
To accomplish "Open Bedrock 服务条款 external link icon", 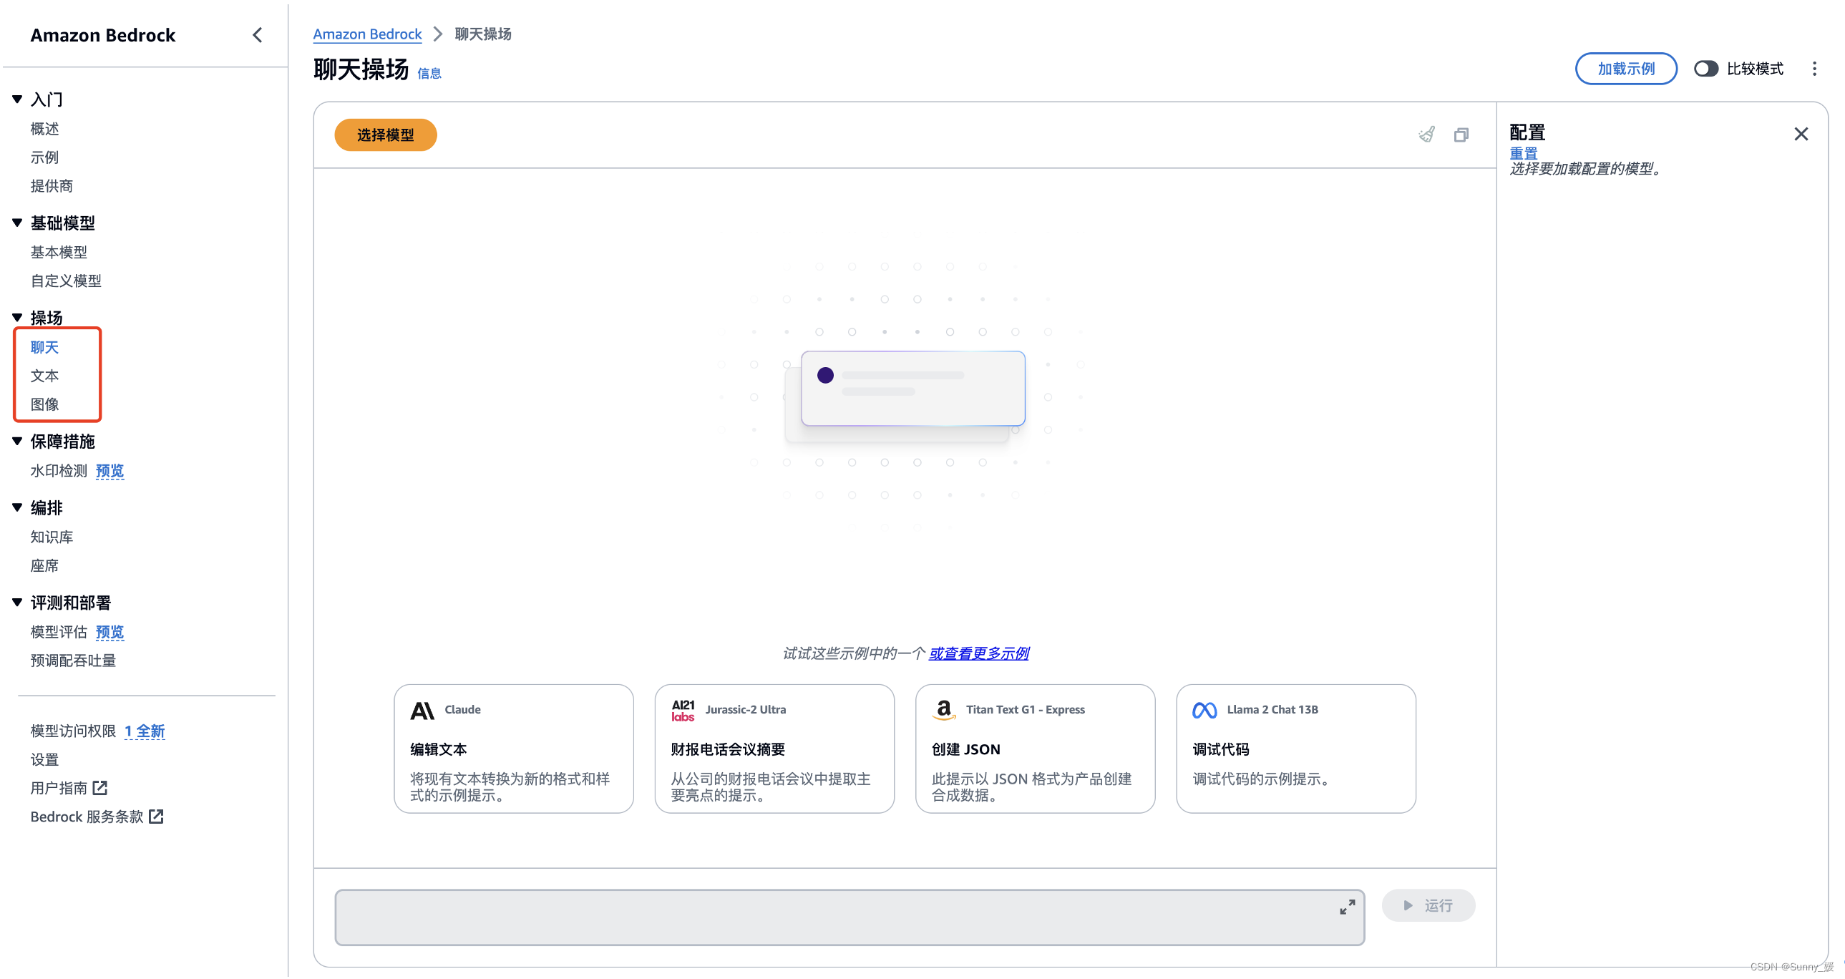I will tap(156, 817).
